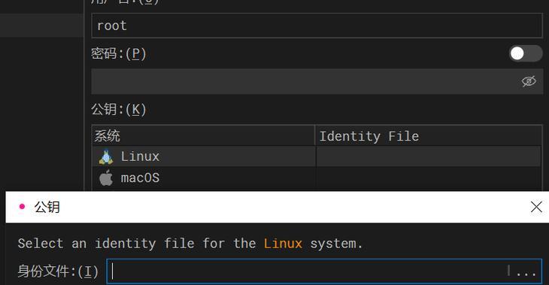The image size is (549, 285).
Task: Close the 公钥 dialog
Action: click(536, 207)
